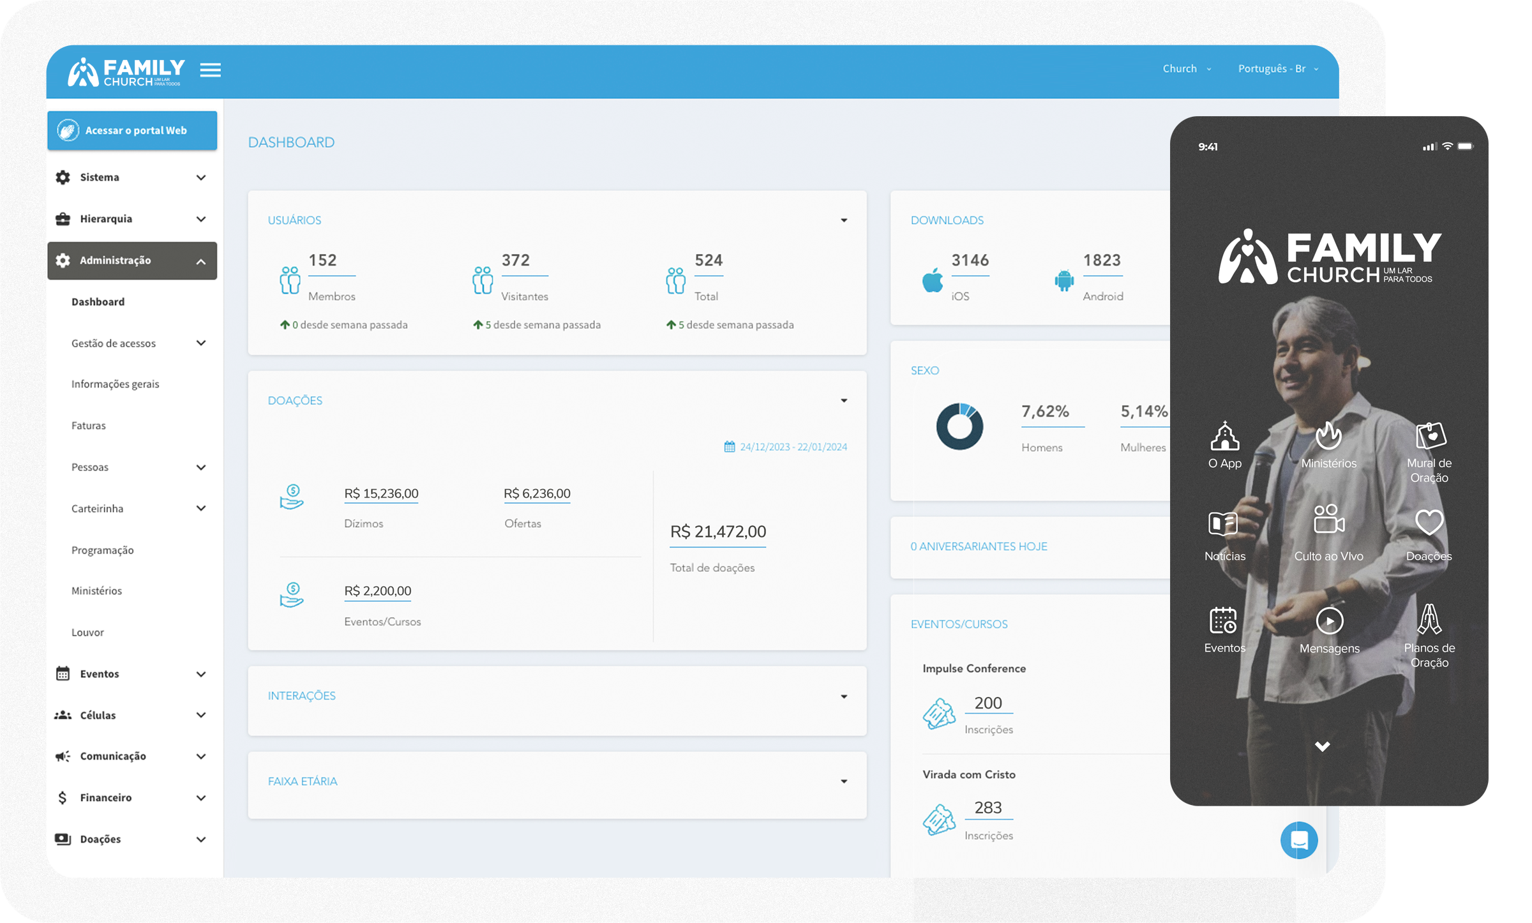Open Ministérios sidebar menu item
The height and width of the screenshot is (923, 1532).
pos(97,591)
